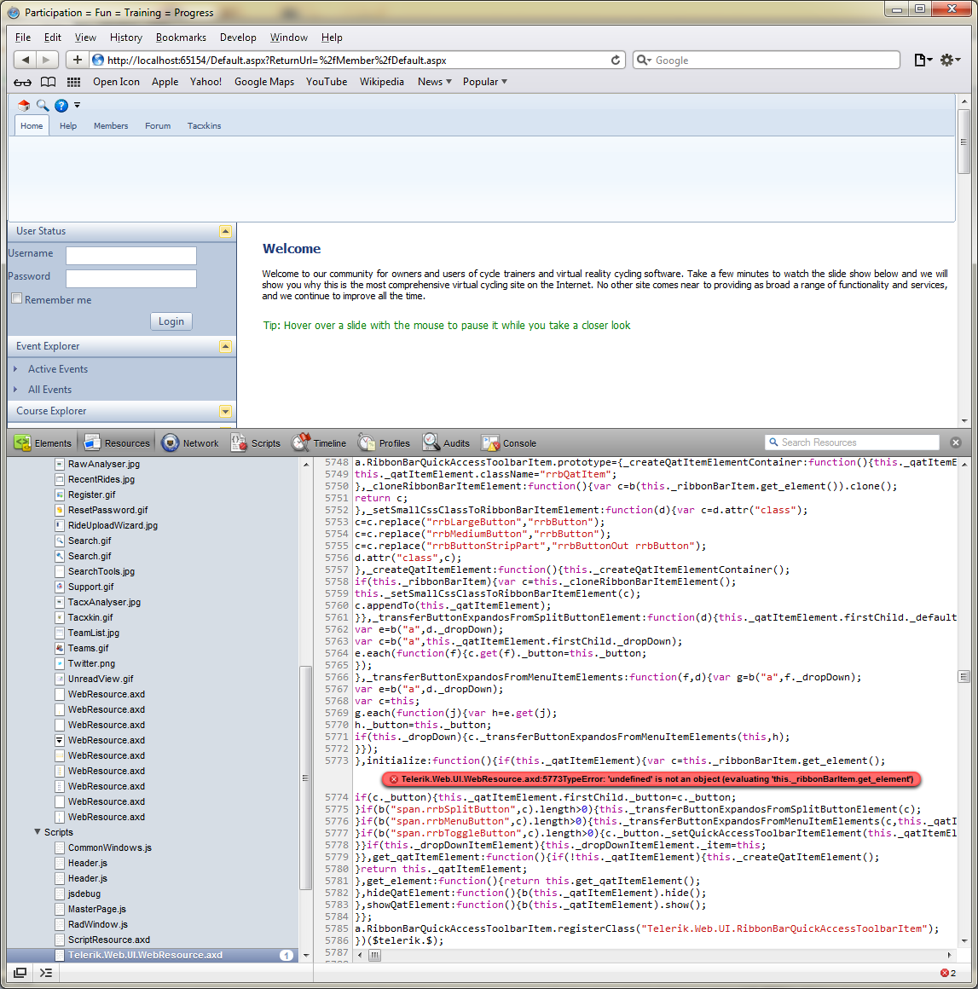Click the Username input field
This screenshot has height=989, width=978.
pos(131,256)
